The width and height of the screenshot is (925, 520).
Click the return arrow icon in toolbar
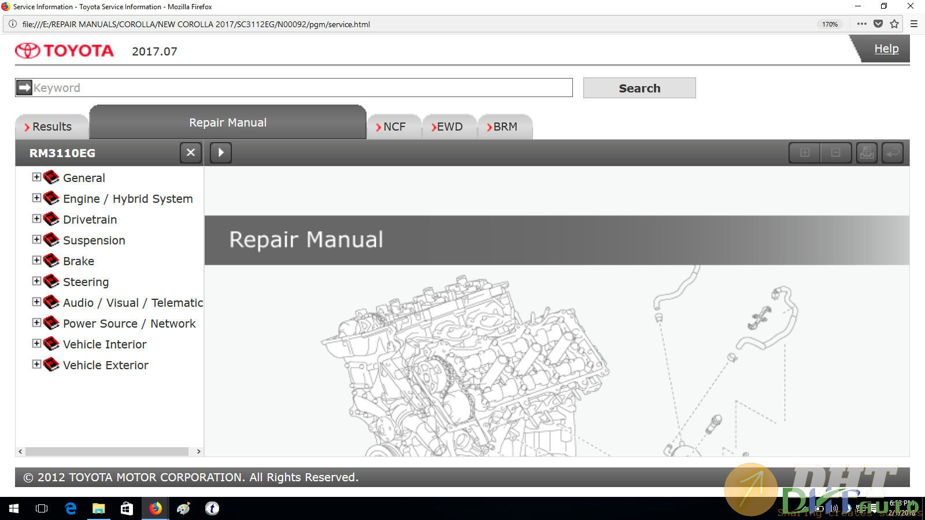(893, 153)
